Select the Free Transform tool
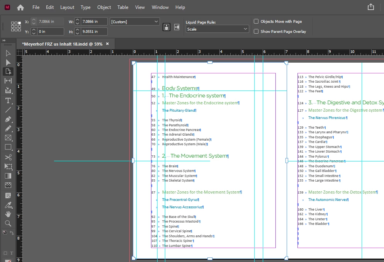The height and width of the screenshot is (262, 384). point(8,167)
